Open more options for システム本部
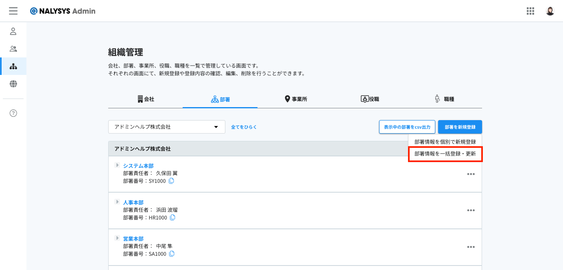563x270 pixels. (471, 174)
